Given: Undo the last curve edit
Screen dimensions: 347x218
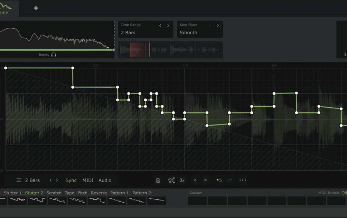Looking at the screenshot, I should click(x=219, y=180).
